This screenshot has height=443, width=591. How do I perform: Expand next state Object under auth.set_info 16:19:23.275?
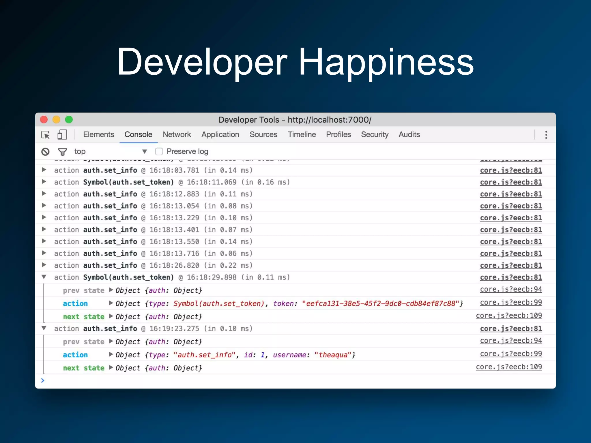tap(111, 367)
